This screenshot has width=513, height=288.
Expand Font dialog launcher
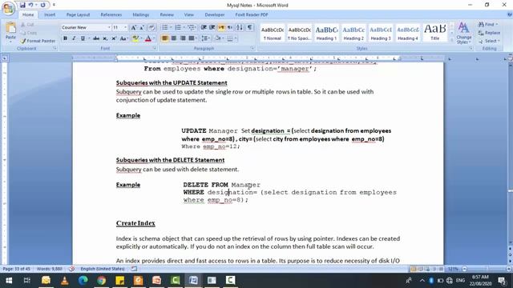(155, 48)
